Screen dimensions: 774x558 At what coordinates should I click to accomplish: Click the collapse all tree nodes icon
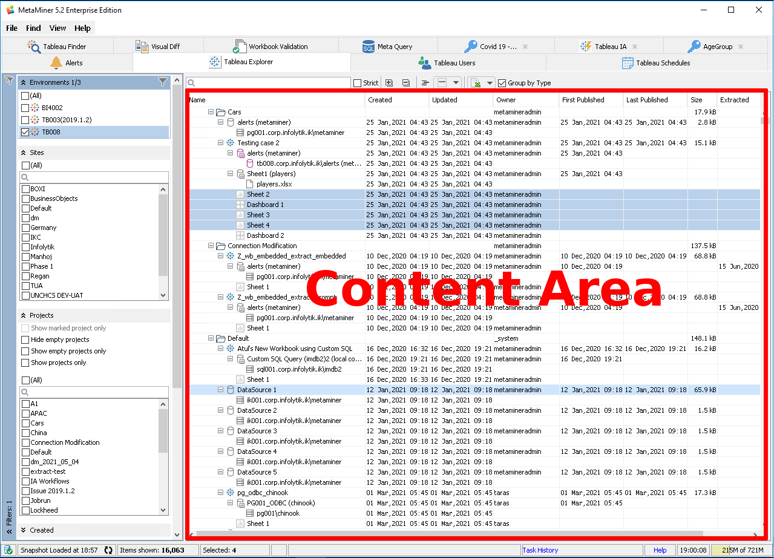(406, 83)
